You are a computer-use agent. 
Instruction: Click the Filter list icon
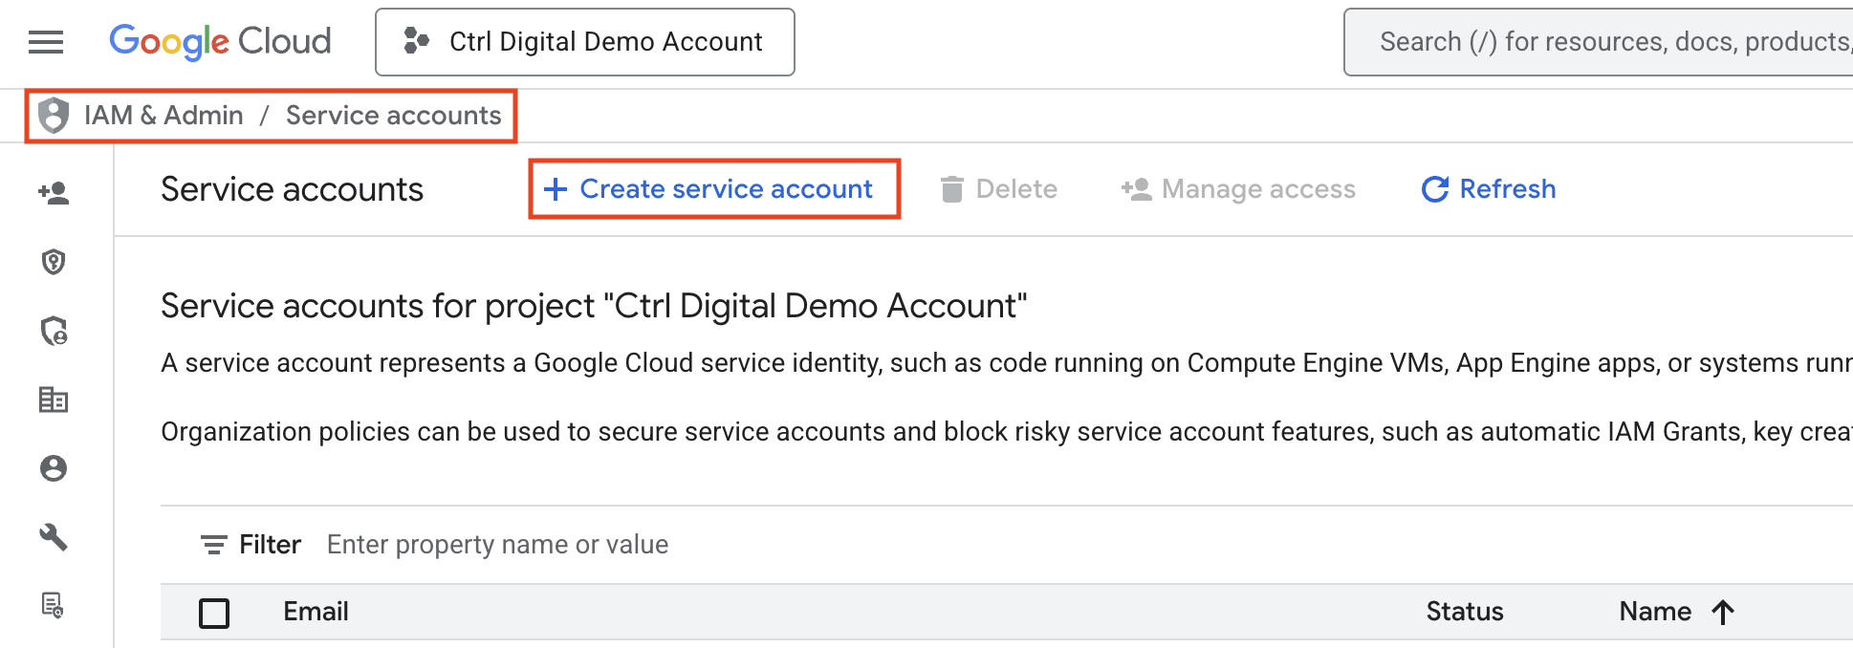coord(213,545)
